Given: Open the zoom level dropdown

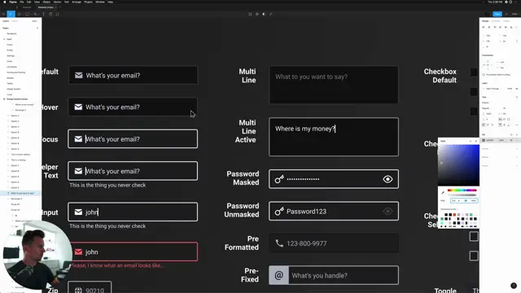Looking at the screenshot, I should (515, 15).
